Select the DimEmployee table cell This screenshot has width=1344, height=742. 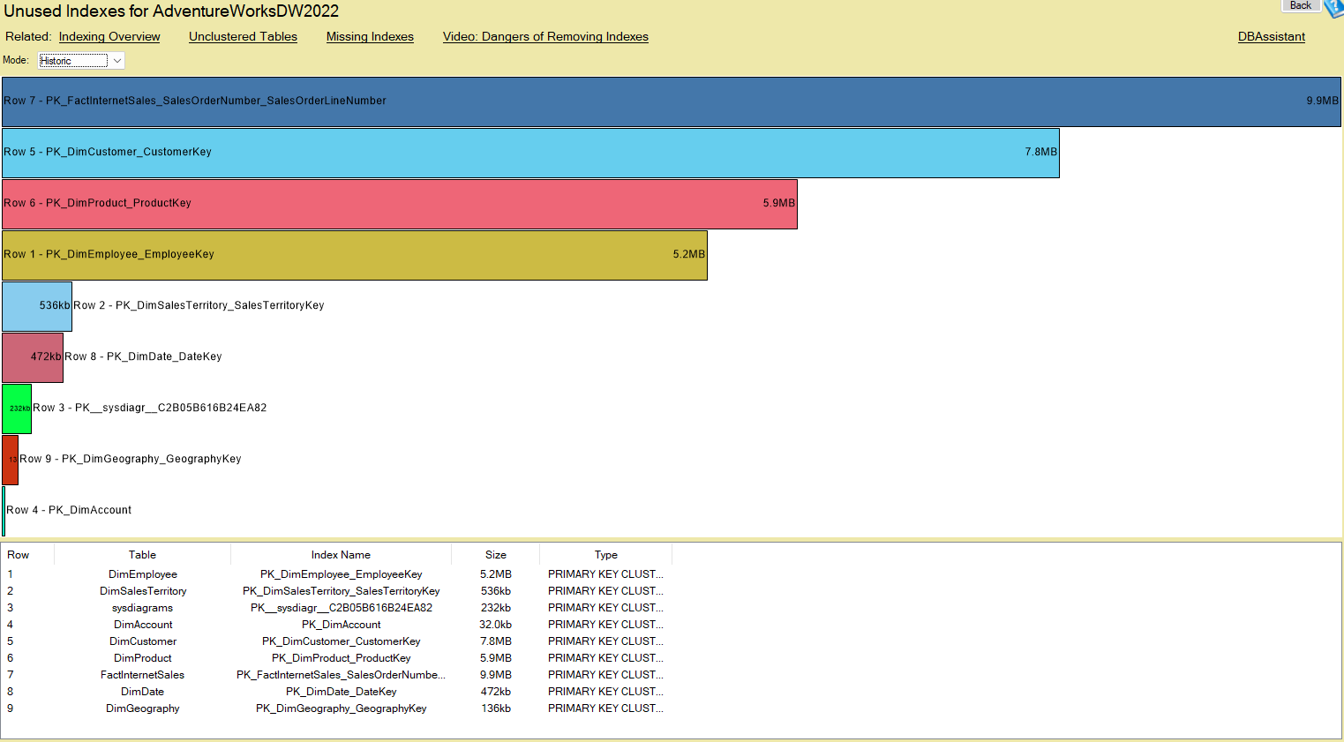143,574
